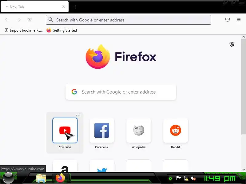Click the Wikipedia label text
This screenshot has width=246, height=184.
coord(139,147)
